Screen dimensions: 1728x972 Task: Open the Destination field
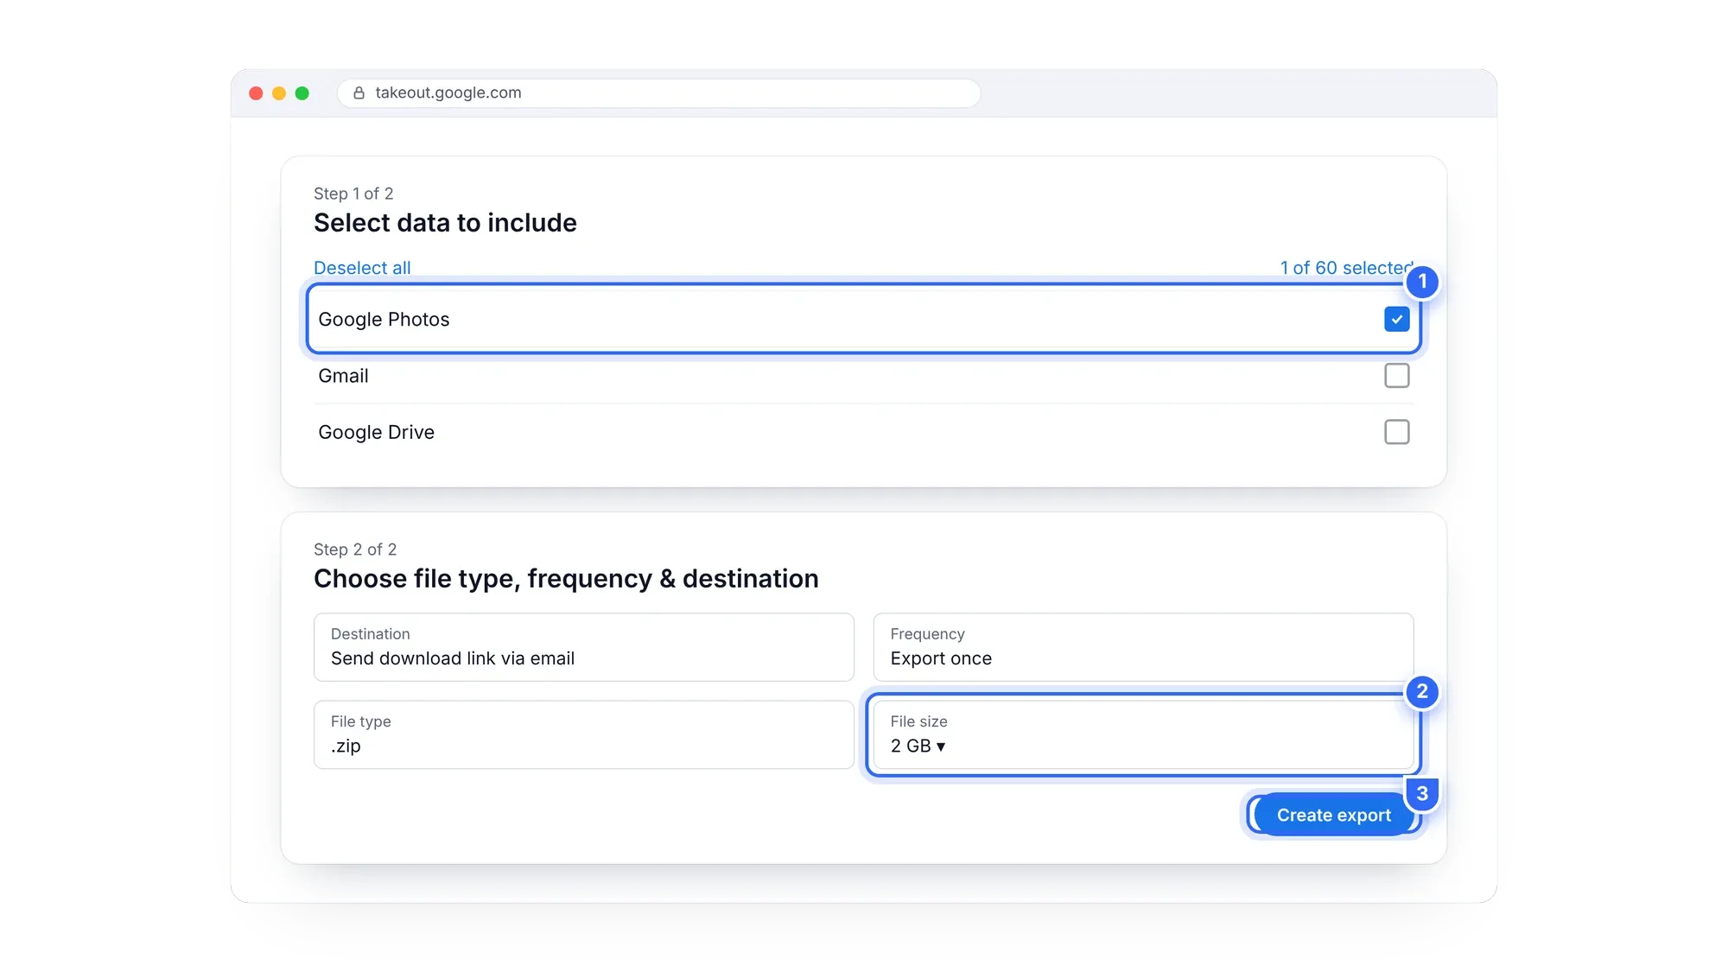click(583, 647)
